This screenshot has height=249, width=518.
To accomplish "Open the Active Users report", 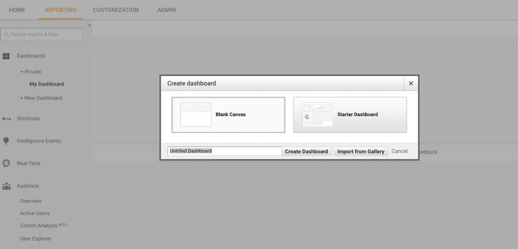I will [35, 213].
